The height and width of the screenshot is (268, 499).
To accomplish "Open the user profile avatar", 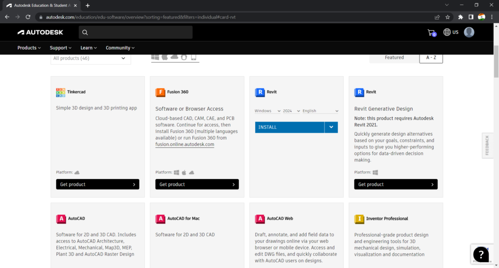I will click(x=469, y=32).
